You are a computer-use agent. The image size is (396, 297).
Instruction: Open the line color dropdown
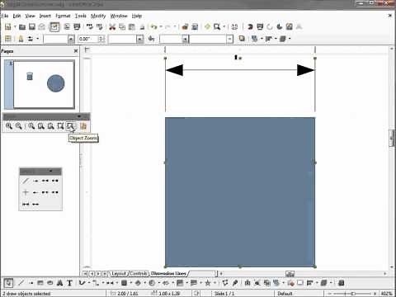tap(140, 39)
